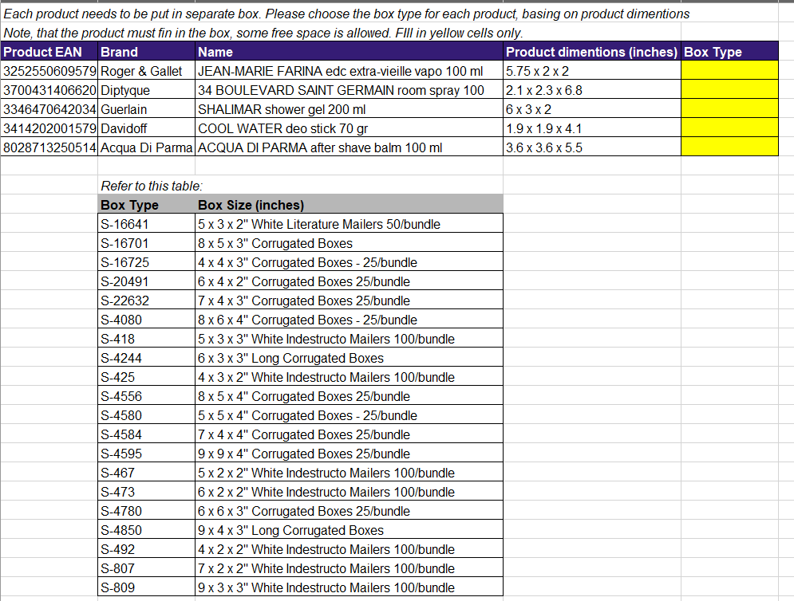The width and height of the screenshot is (794, 601).
Task: Select yellow Box Type cell for Acqua Di Parma
Action: (x=729, y=147)
